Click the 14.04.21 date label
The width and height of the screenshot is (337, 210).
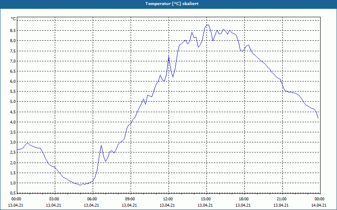click(x=319, y=205)
